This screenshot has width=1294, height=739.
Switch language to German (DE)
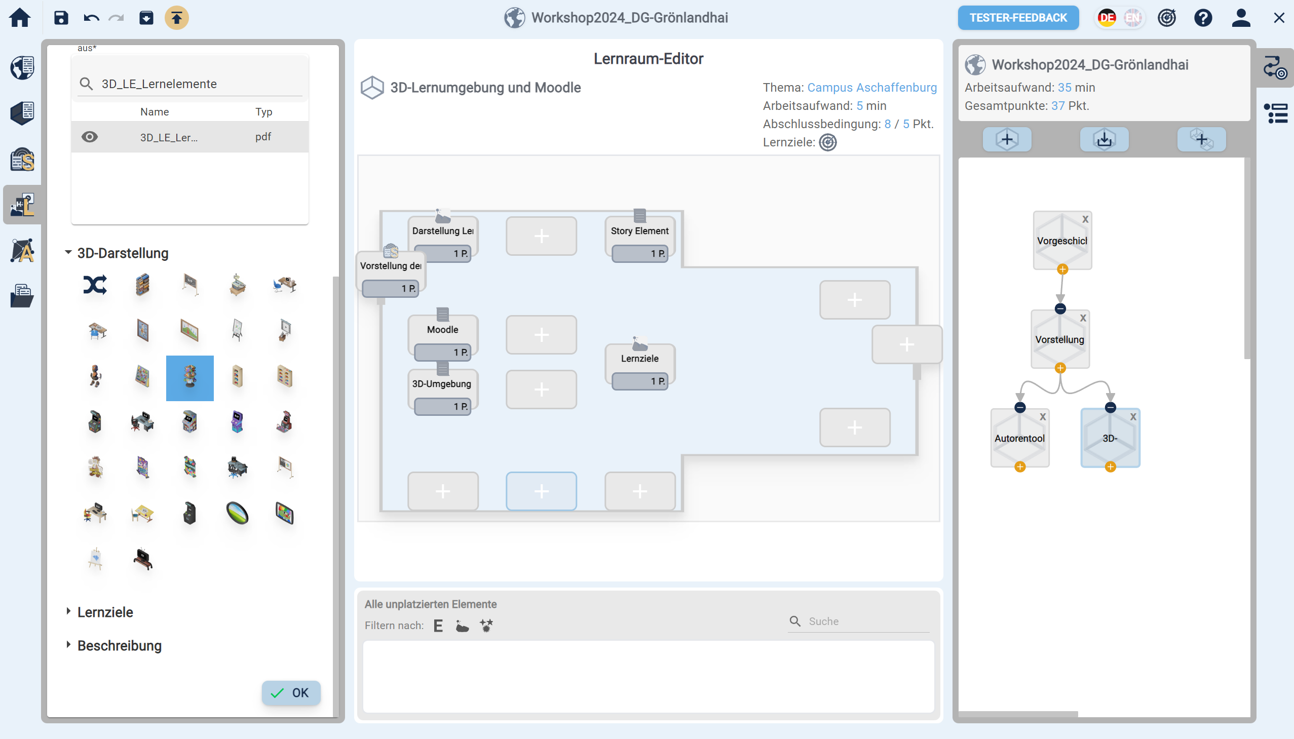pyautogui.click(x=1106, y=18)
